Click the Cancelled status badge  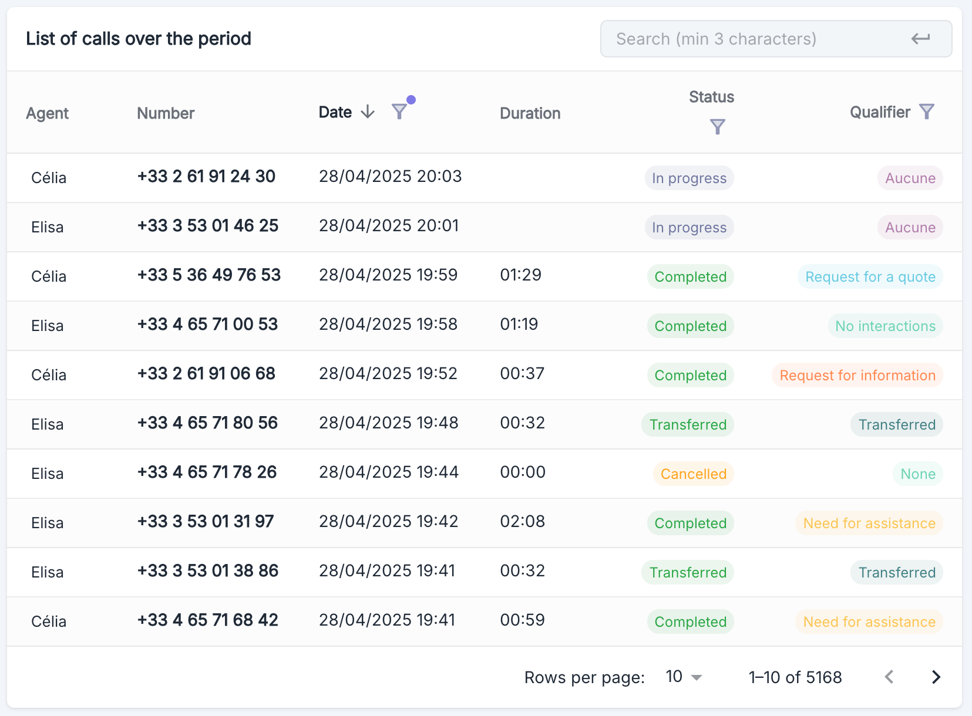point(694,474)
